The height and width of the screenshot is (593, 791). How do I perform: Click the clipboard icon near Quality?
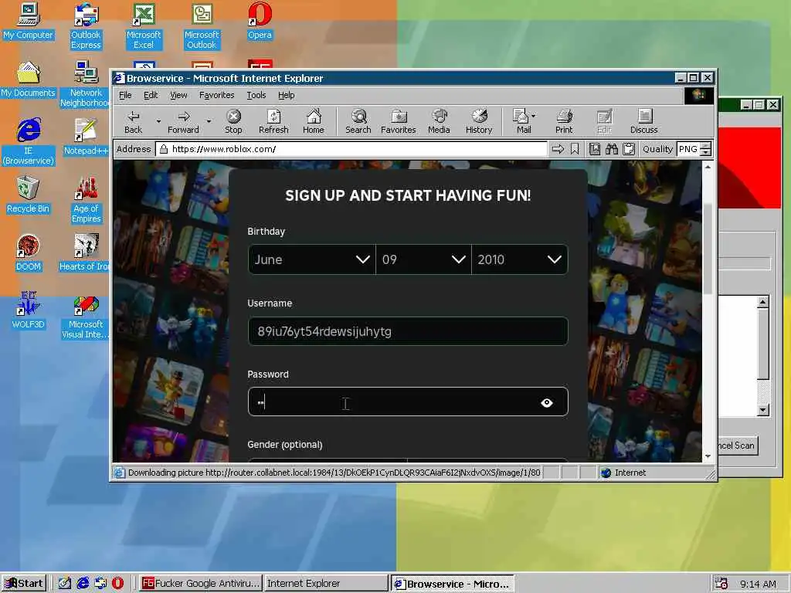629,149
